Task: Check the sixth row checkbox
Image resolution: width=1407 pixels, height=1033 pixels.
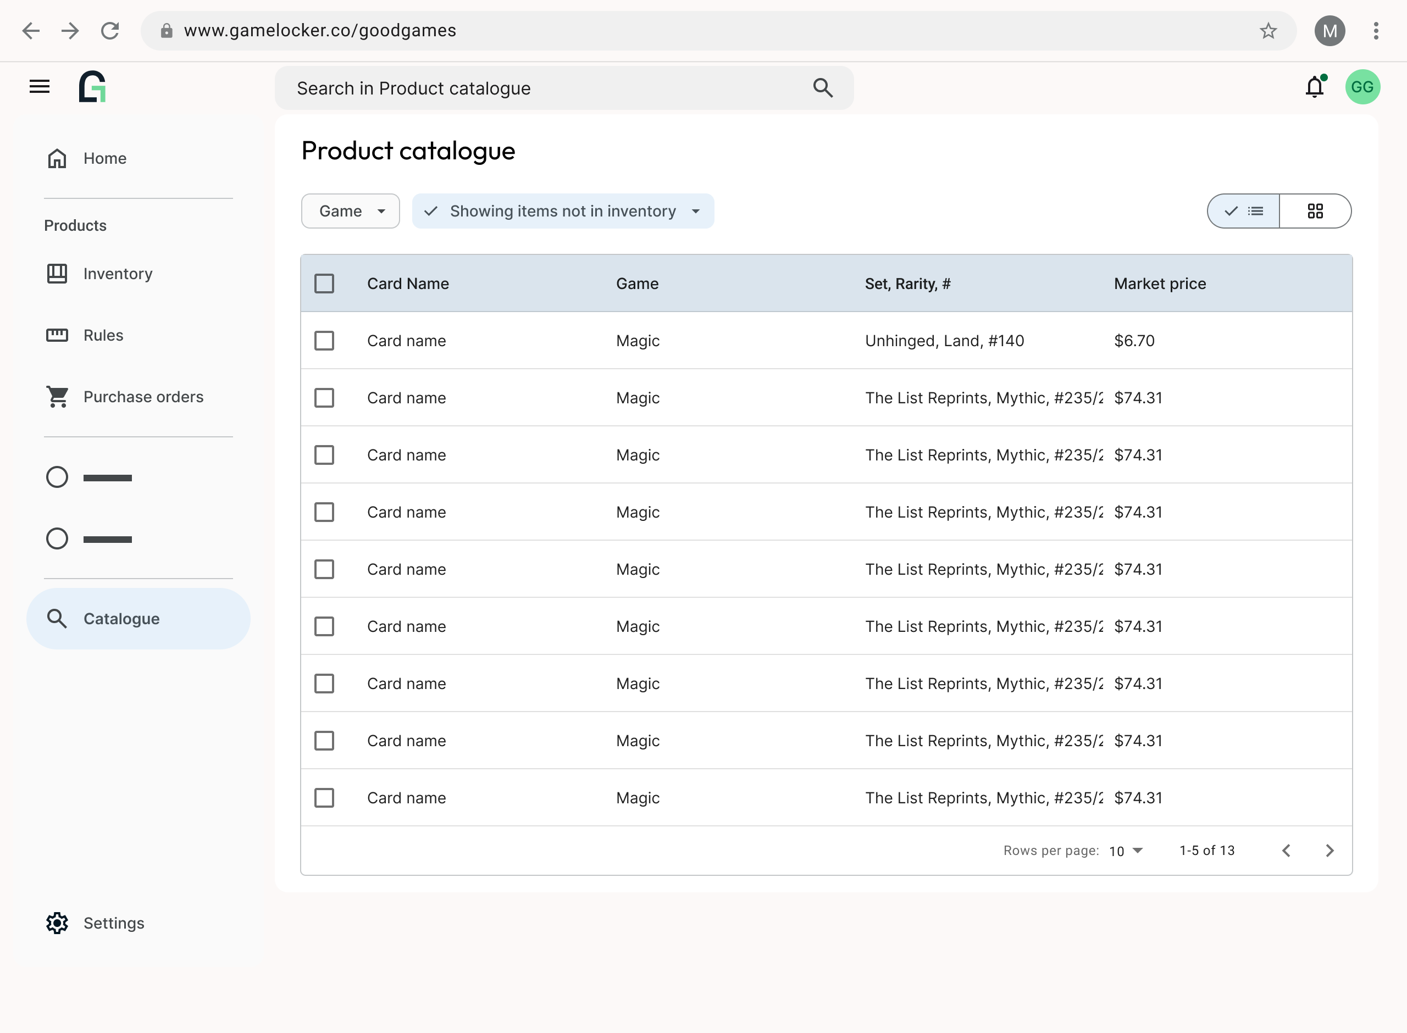Action: pyautogui.click(x=324, y=626)
